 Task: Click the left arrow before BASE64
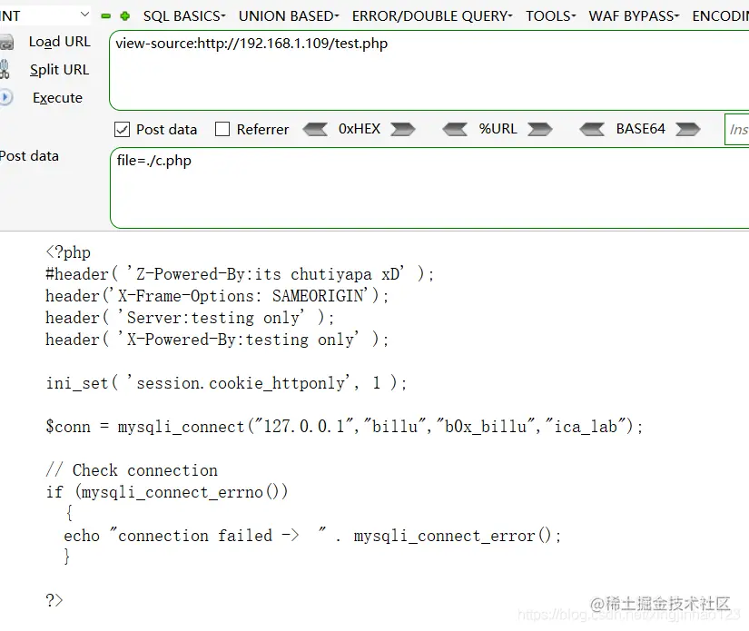(592, 130)
